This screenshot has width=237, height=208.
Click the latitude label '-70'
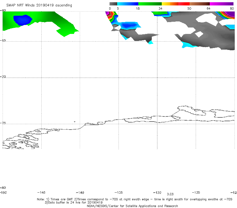tap(3, 77)
